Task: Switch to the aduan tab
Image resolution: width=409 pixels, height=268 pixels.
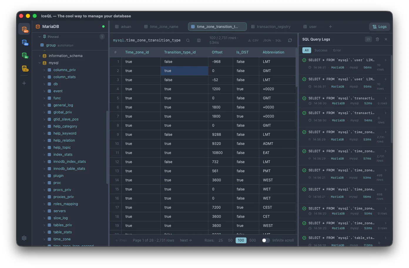Action: (123, 26)
